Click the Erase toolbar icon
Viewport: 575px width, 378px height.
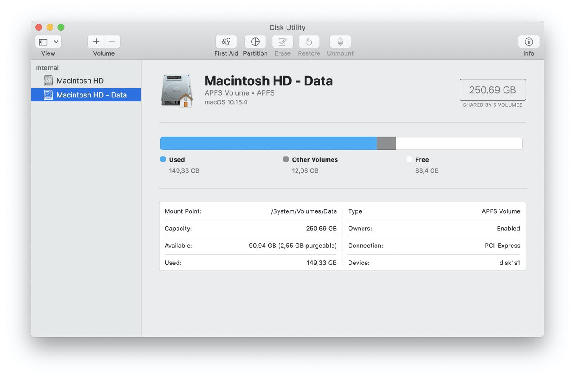283,42
